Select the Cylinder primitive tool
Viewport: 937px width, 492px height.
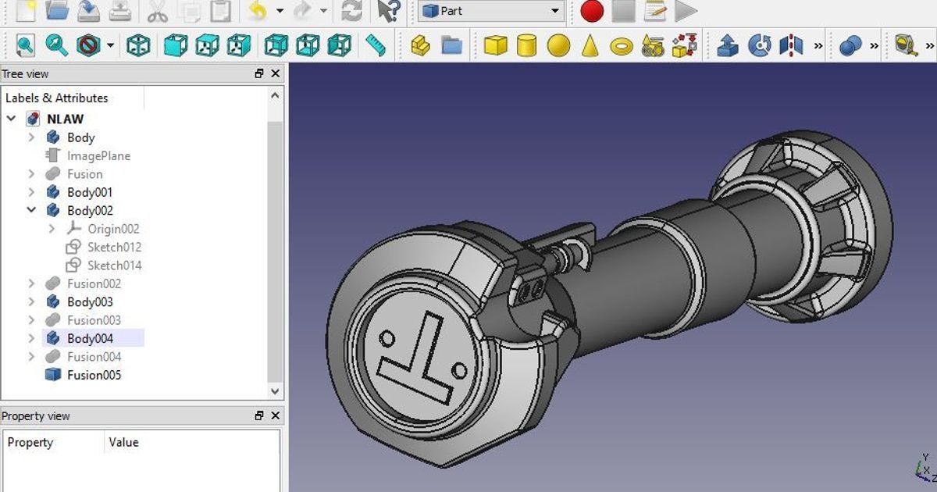tap(527, 45)
